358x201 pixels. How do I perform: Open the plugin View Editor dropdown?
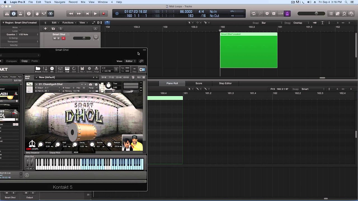pos(130,61)
